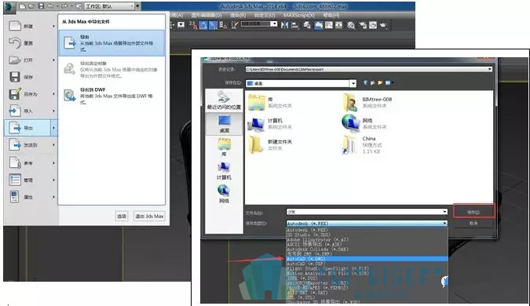Select 计算机 item in file list

pos(270,124)
